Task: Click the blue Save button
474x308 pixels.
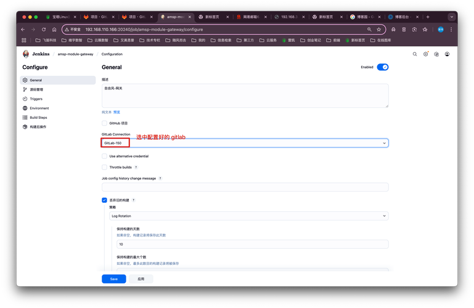Action: 113,279
